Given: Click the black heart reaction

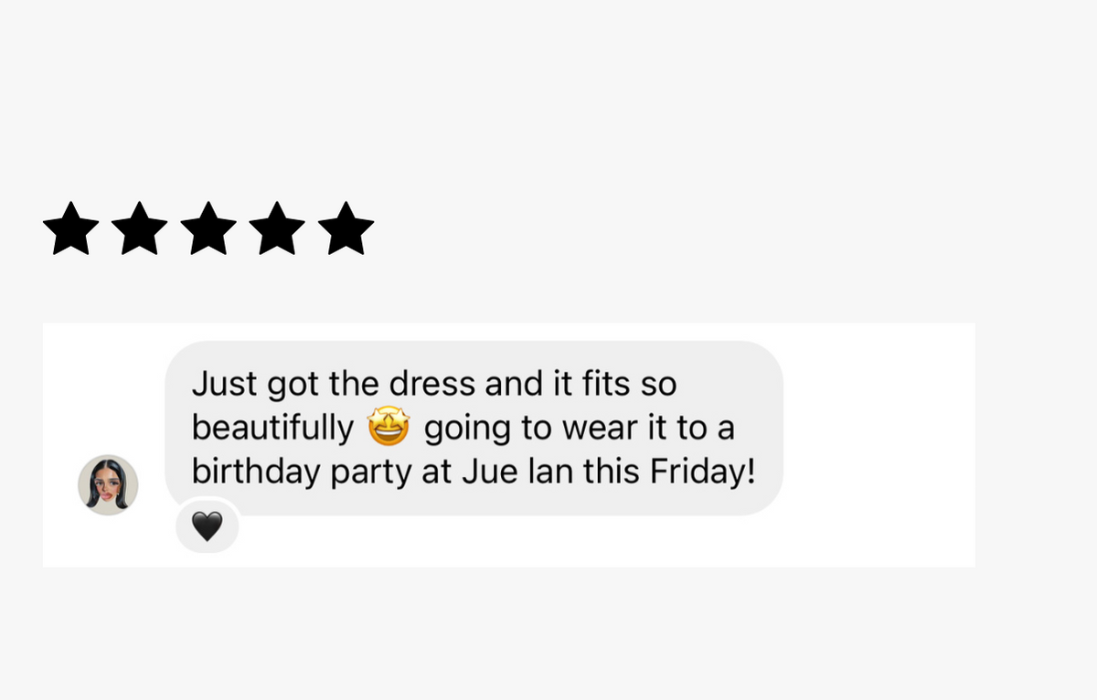Looking at the screenshot, I should pyautogui.click(x=208, y=526).
